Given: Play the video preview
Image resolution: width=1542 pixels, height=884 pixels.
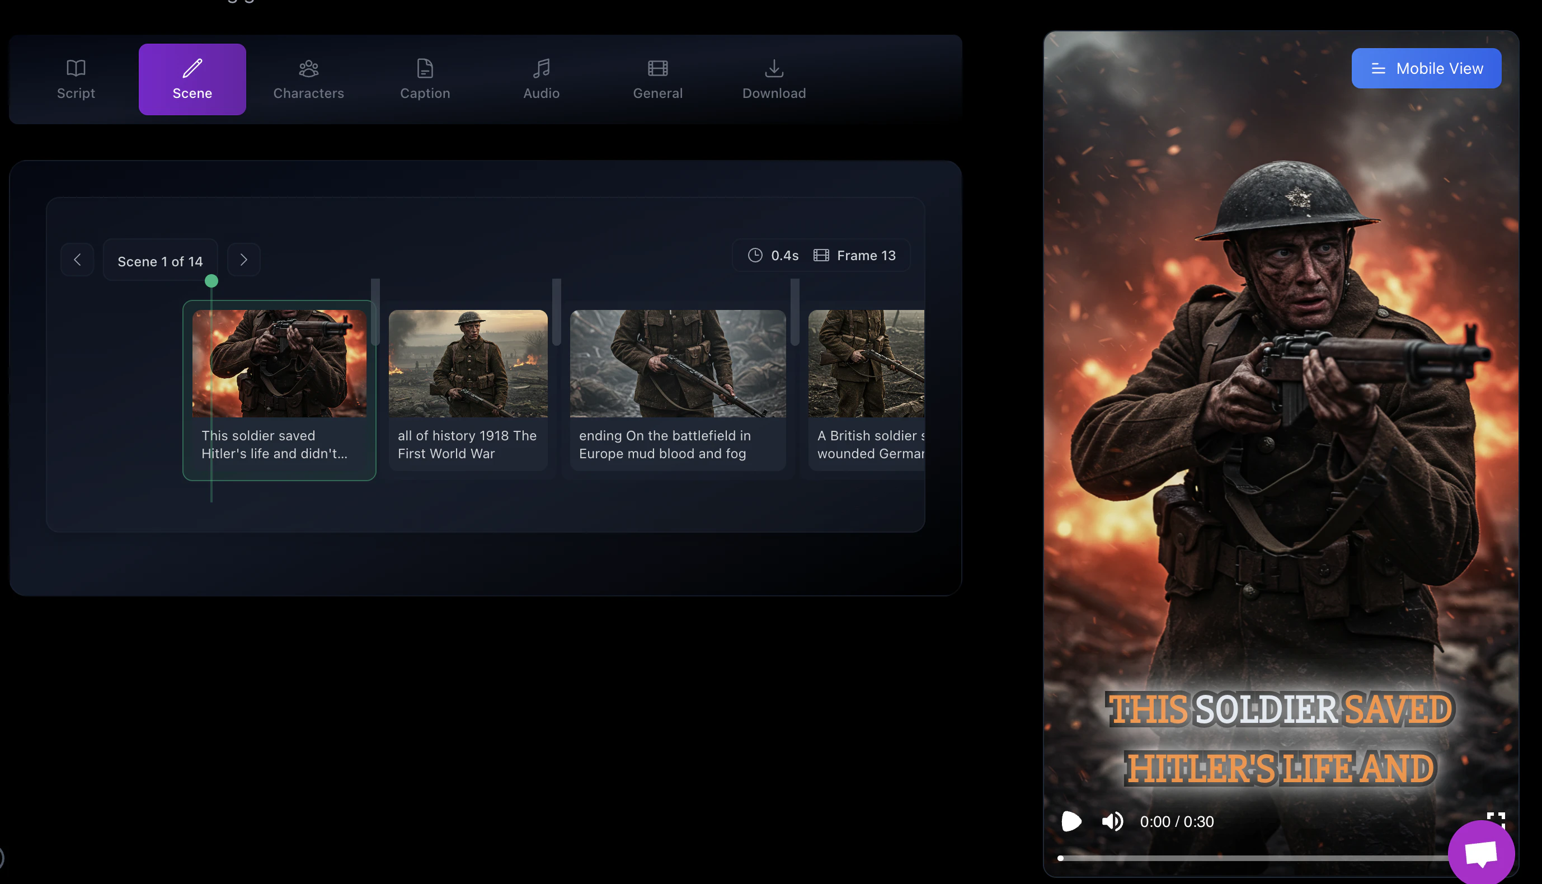Looking at the screenshot, I should 1071,821.
